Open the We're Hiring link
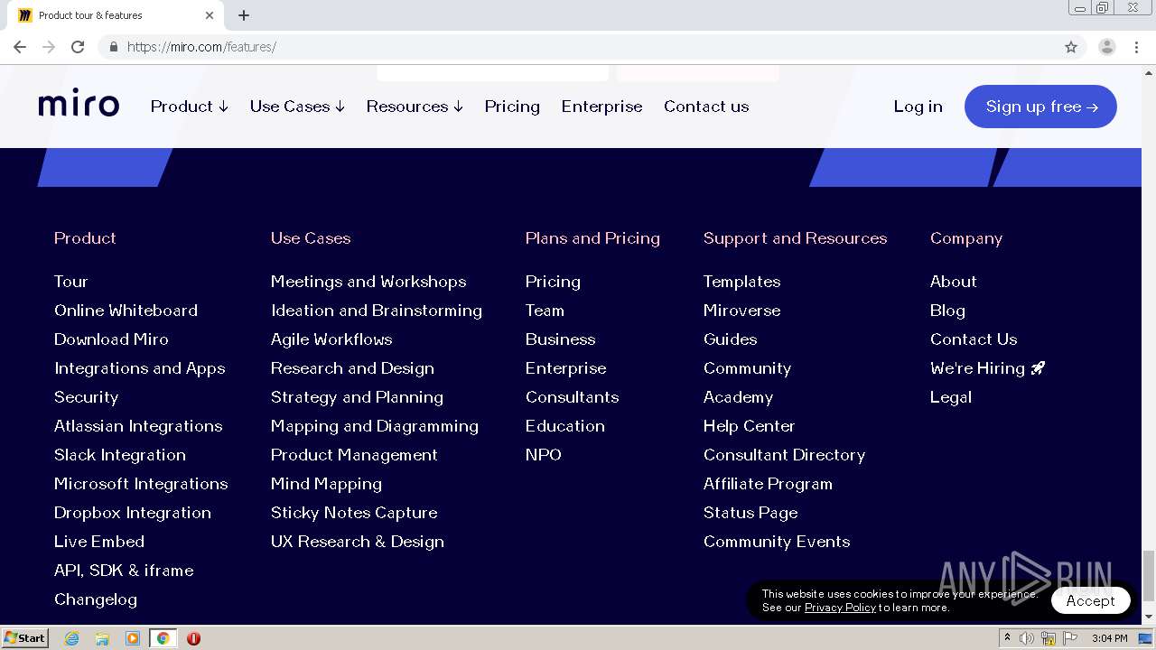Viewport: 1156px width, 650px height. [987, 368]
